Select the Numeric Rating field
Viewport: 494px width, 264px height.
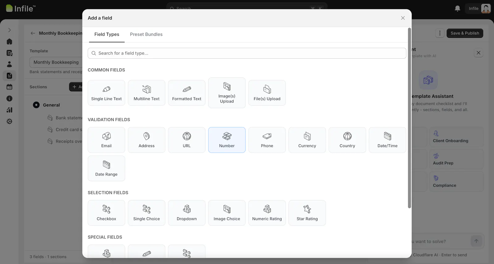[267, 213]
